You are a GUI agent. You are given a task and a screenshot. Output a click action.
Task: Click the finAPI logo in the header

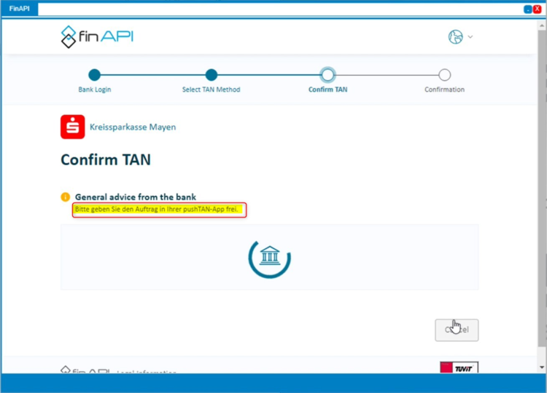pos(96,36)
